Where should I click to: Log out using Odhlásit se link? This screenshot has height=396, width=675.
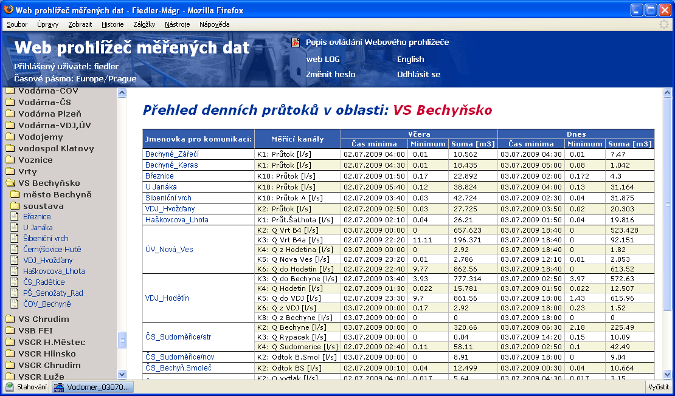point(419,74)
